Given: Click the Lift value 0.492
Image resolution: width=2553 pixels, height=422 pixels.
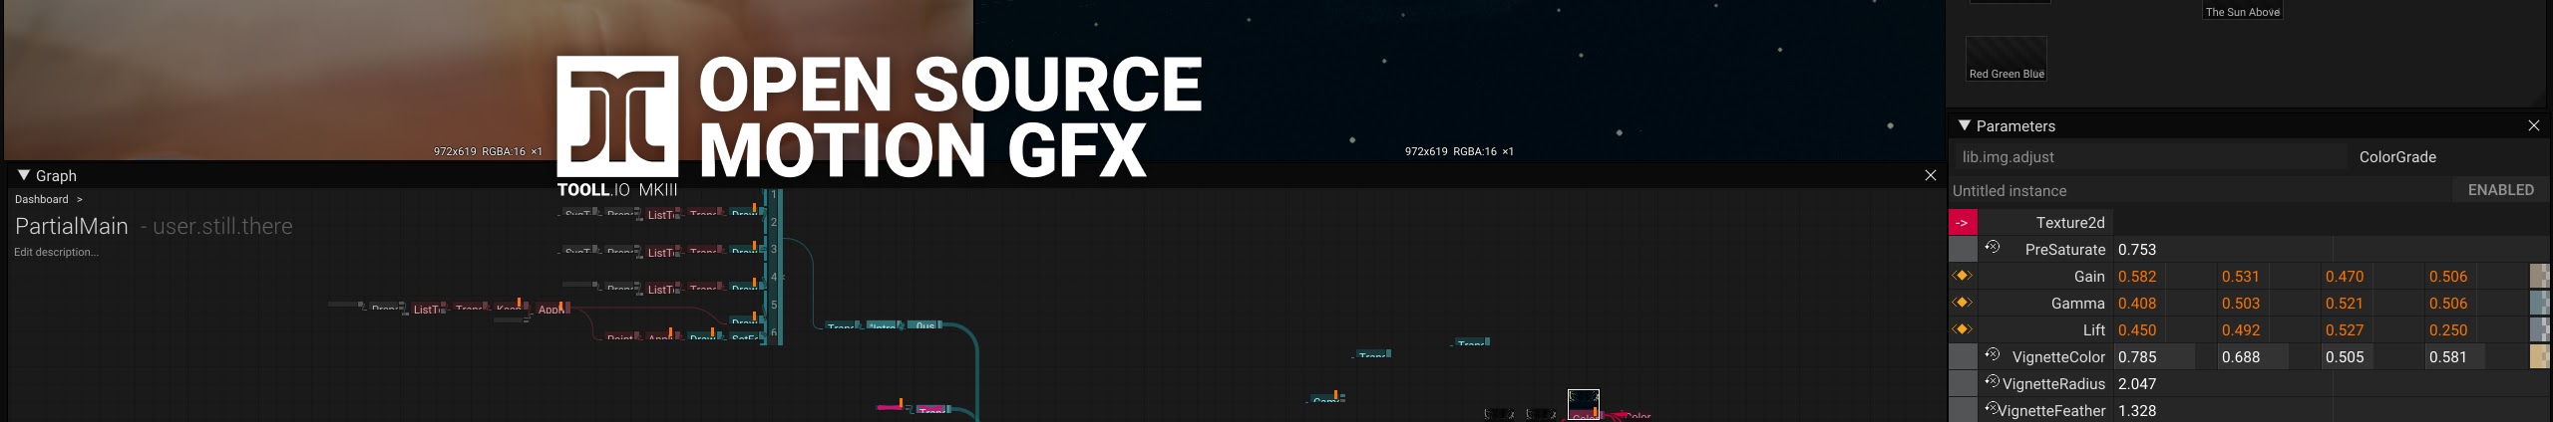Looking at the screenshot, I should 2241,330.
